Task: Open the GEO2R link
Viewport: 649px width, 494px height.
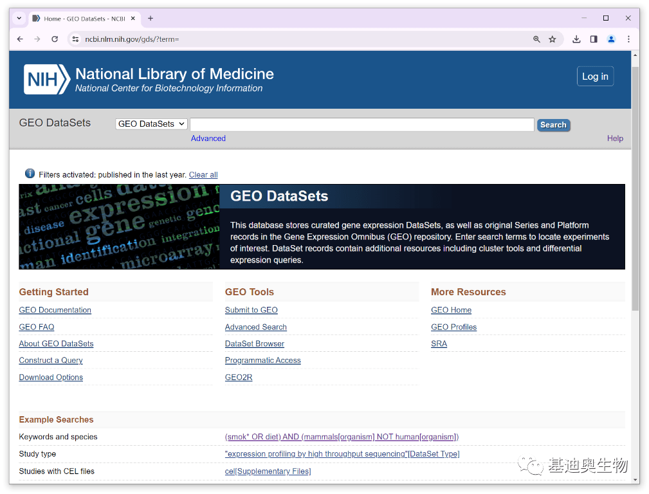Action: point(239,377)
